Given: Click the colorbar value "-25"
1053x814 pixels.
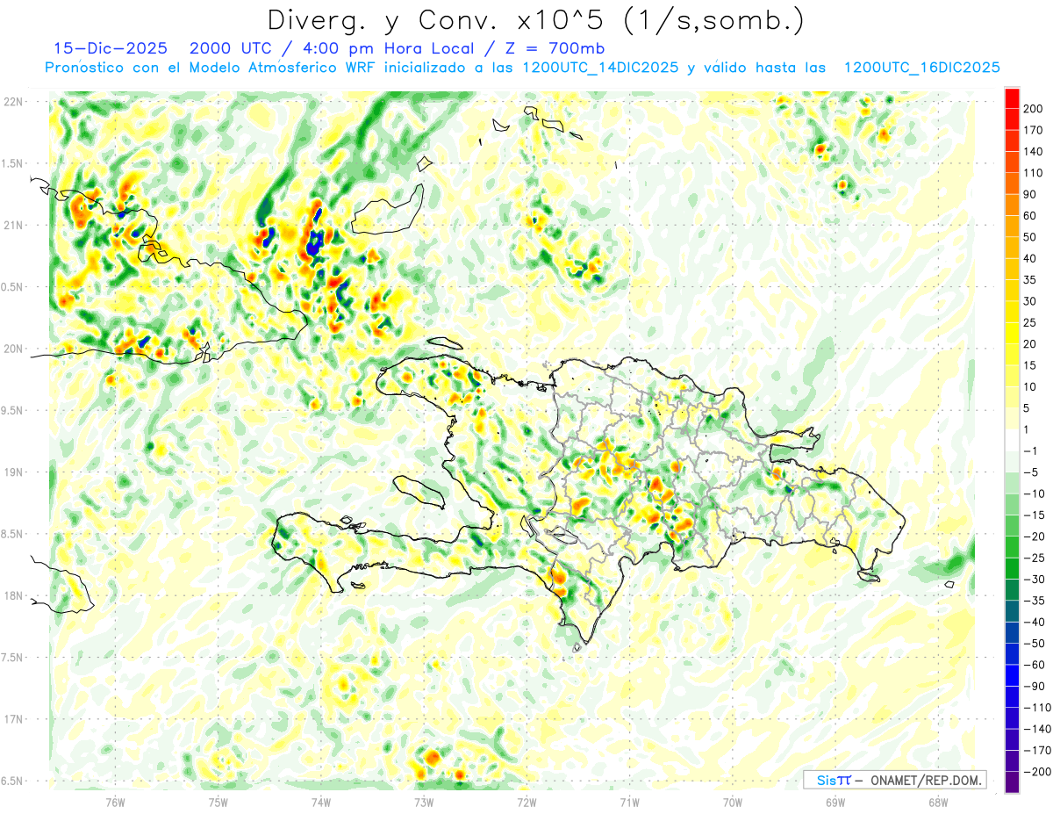Looking at the screenshot, I should [1032, 558].
